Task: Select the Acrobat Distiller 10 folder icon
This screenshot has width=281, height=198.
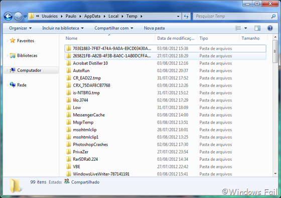Action: 68,63
